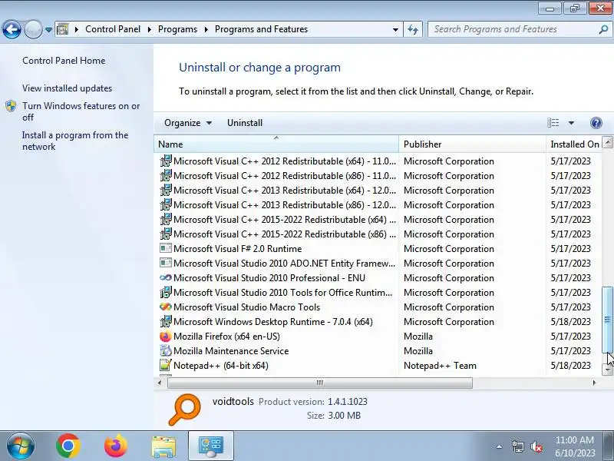Viewport: 614px width, 461px height.
Task: Open the address bar history dropdown
Action: pos(395,29)
